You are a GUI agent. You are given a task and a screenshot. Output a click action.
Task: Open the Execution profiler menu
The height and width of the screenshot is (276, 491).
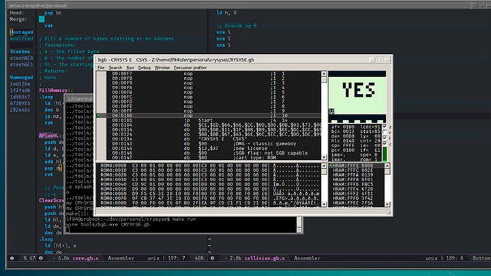[x=190, y=67]
